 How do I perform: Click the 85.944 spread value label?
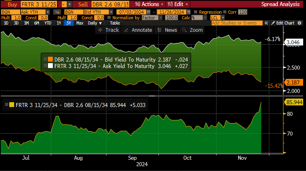tap(294, 102)
